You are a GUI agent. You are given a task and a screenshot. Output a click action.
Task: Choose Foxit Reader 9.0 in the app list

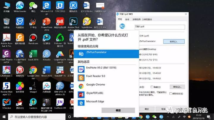point(106,78)
